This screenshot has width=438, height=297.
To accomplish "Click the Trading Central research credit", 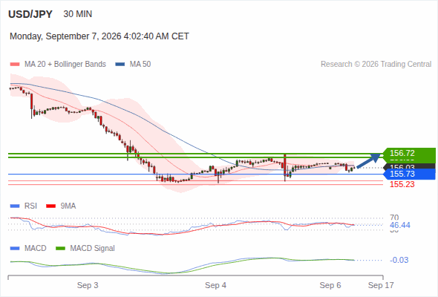I will (x=376, y=65).
